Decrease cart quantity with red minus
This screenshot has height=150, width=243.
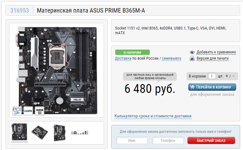coord(233,76)
